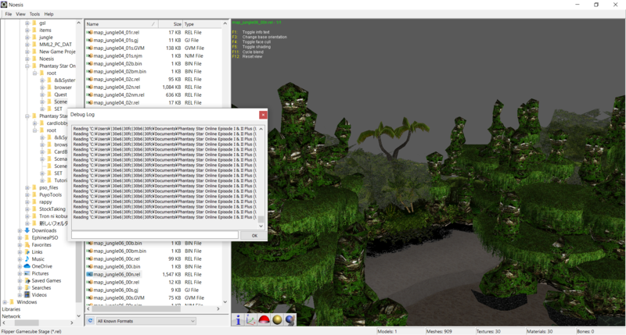This screenshot has height=335, width=626.
Task: Expand the jungle folder node
Action: coord(27,37)
